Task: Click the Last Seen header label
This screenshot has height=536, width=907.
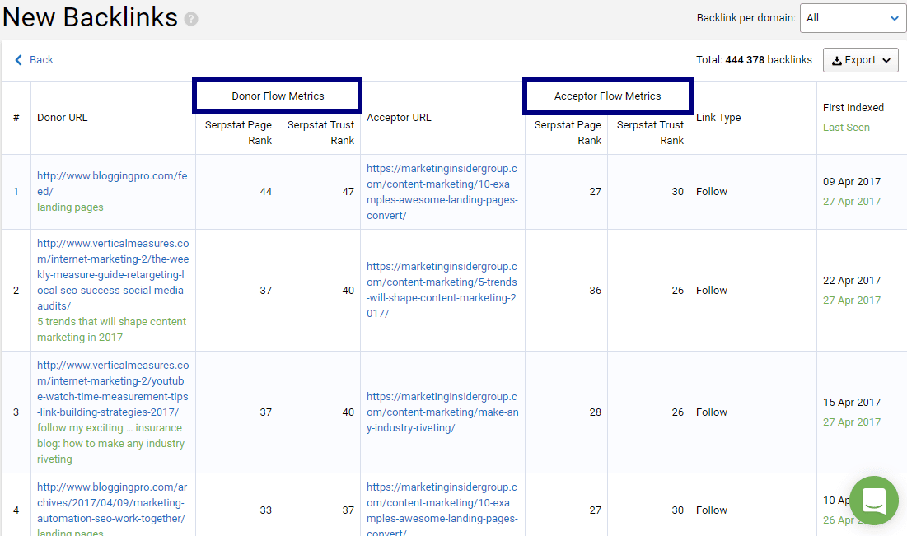Action: pyautogui.click(x=846, y=128)
